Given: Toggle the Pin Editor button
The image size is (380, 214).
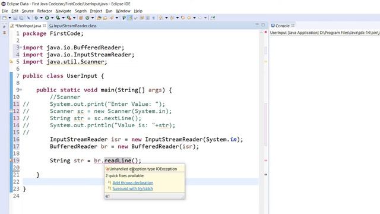Looking at the screenshot, I should pyautogui.click(x=213, y=18).
